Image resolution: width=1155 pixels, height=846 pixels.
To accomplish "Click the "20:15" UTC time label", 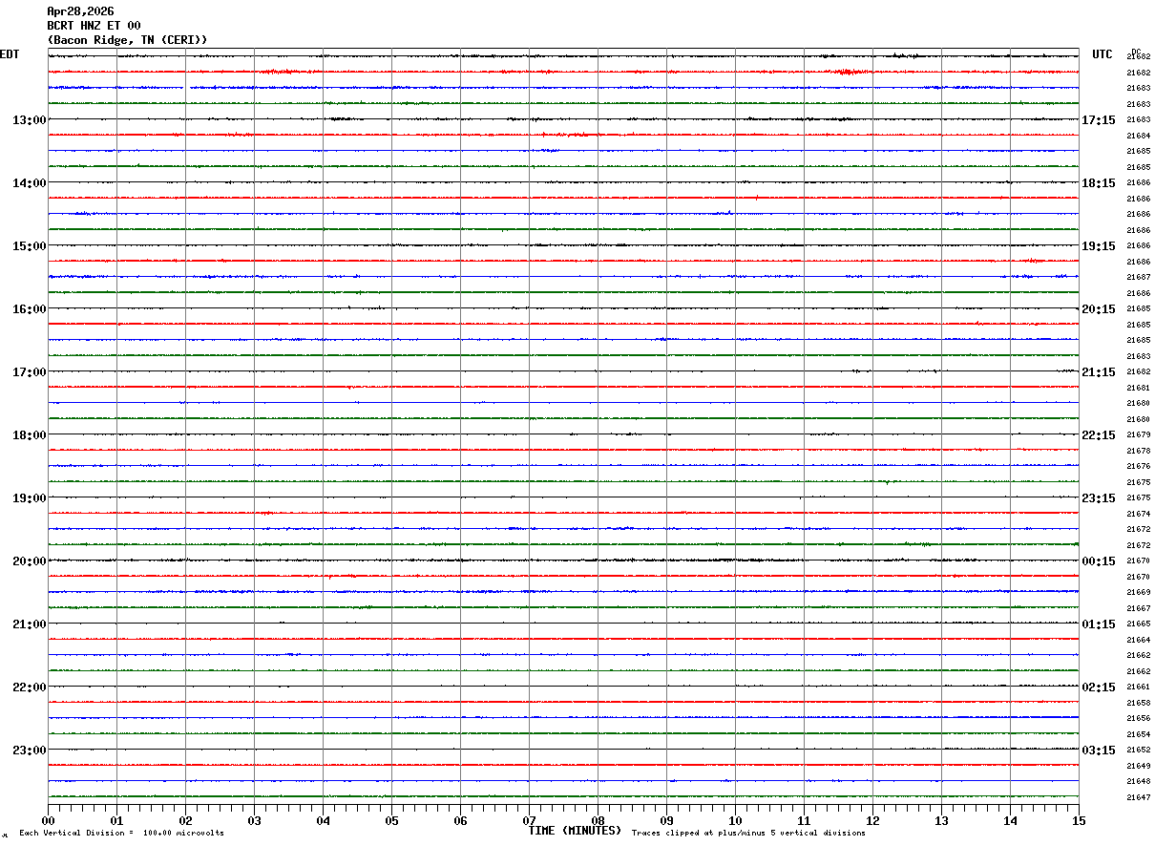I will tap(1099, 309).
